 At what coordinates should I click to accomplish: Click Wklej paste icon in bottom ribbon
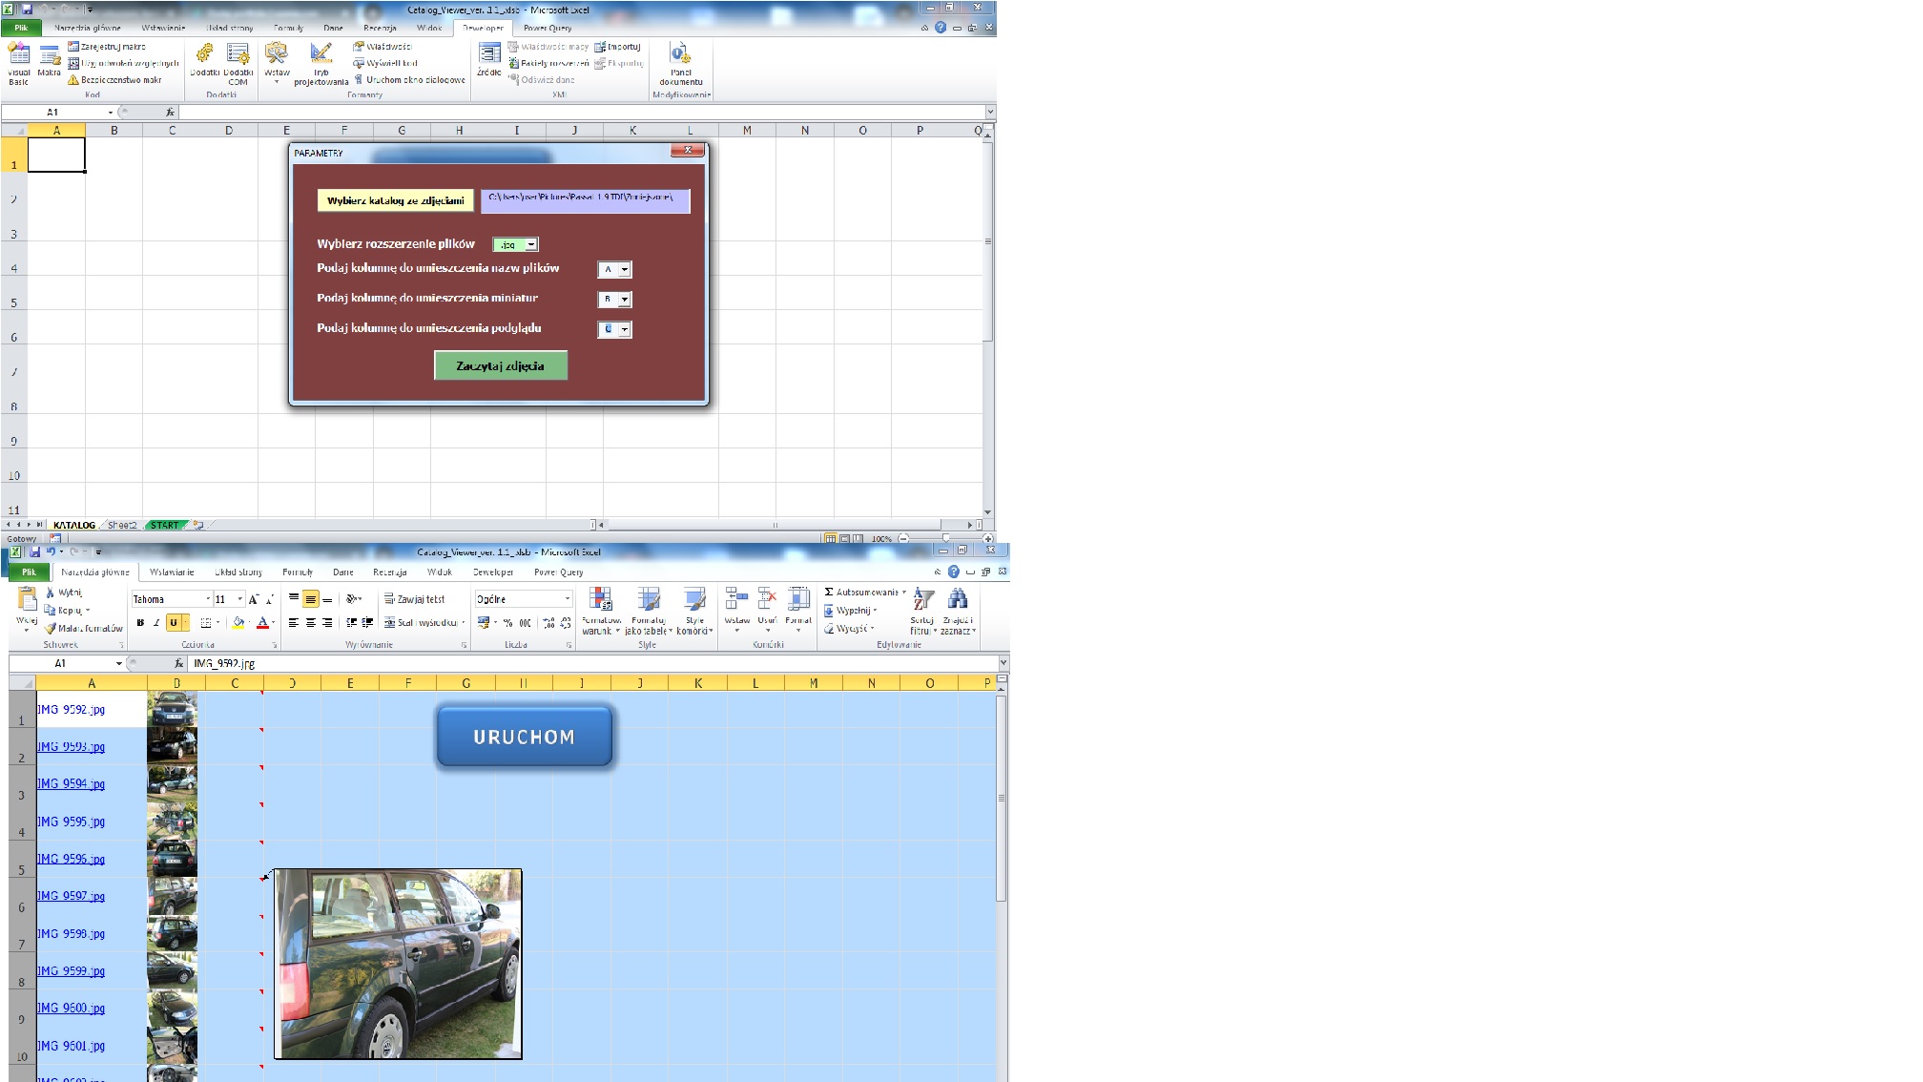(x=27, y=600)
